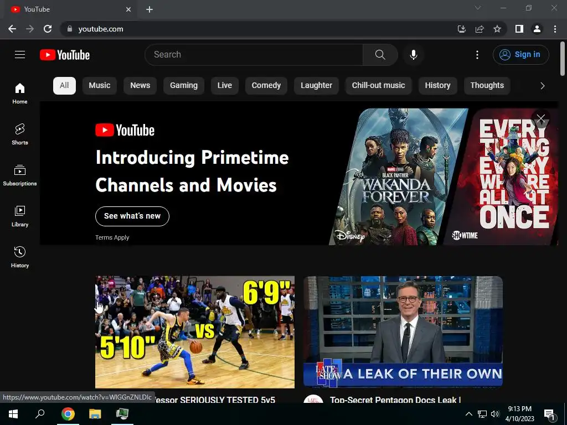Bookmark this tab with star icon

tap(497, 29)
